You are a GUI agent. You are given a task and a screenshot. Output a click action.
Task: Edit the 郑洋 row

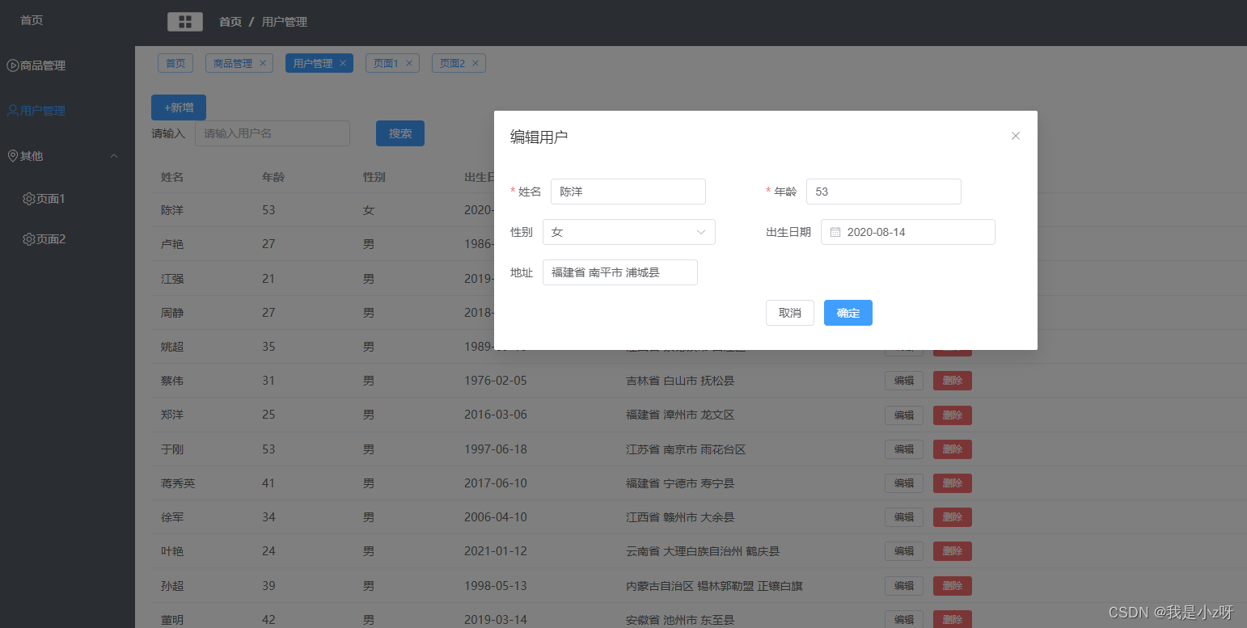tap(904, 415)
